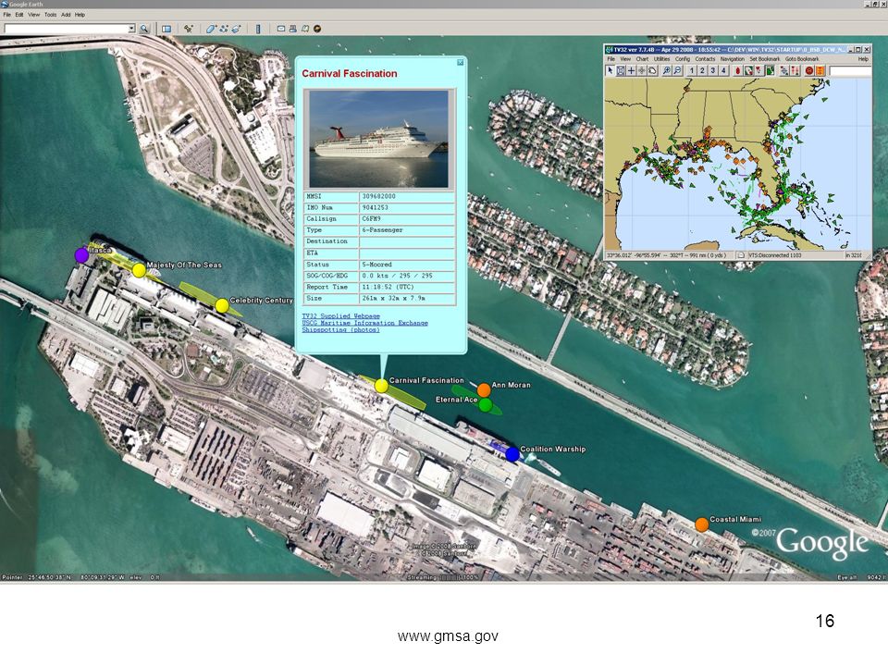Click the TV32 green map toolbar icon
Screen dimensions: 888x666
[x=771, y=70]
